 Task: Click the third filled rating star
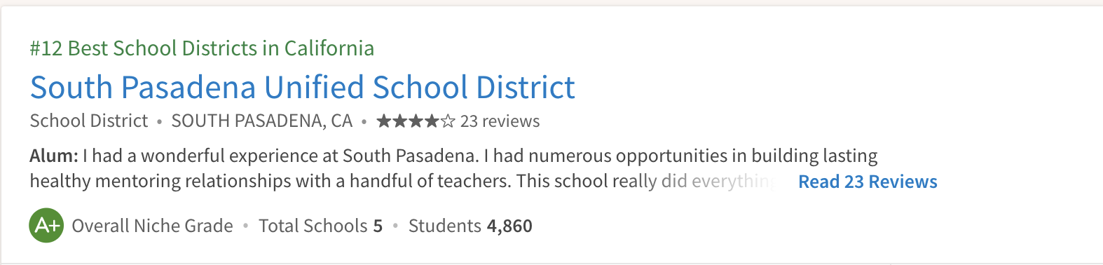[416, 121]
